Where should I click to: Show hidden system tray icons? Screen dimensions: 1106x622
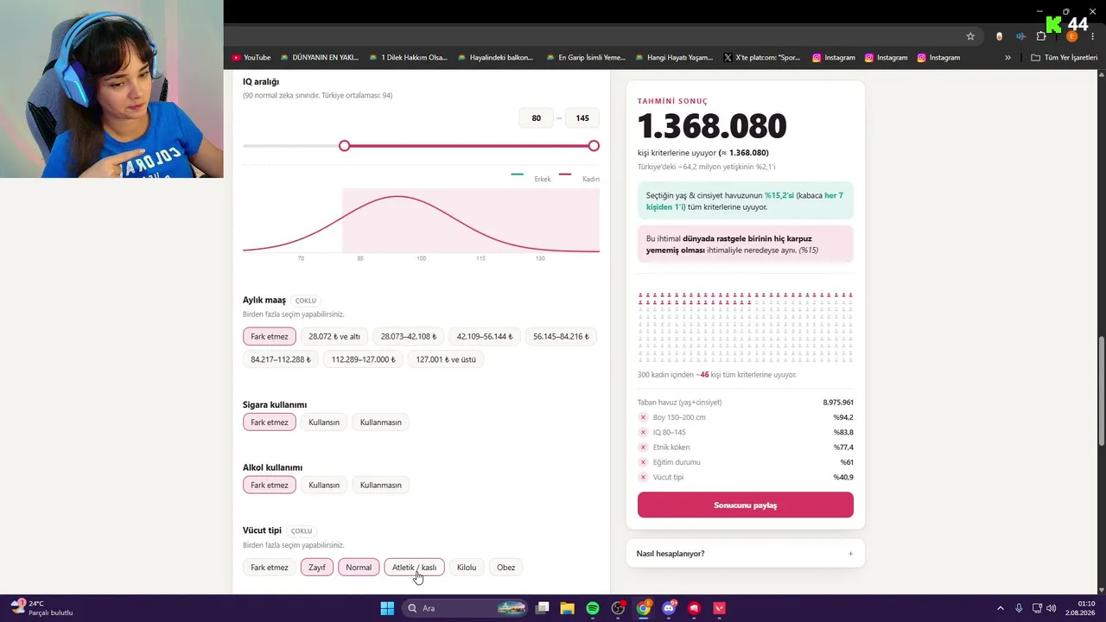1001,608
